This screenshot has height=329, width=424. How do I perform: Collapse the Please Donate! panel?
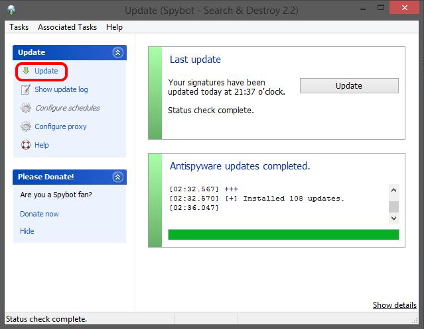tap(118, 177)
